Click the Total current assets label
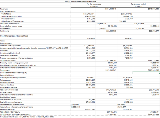Viewport: 160px width, 118px height. [8, 61]
